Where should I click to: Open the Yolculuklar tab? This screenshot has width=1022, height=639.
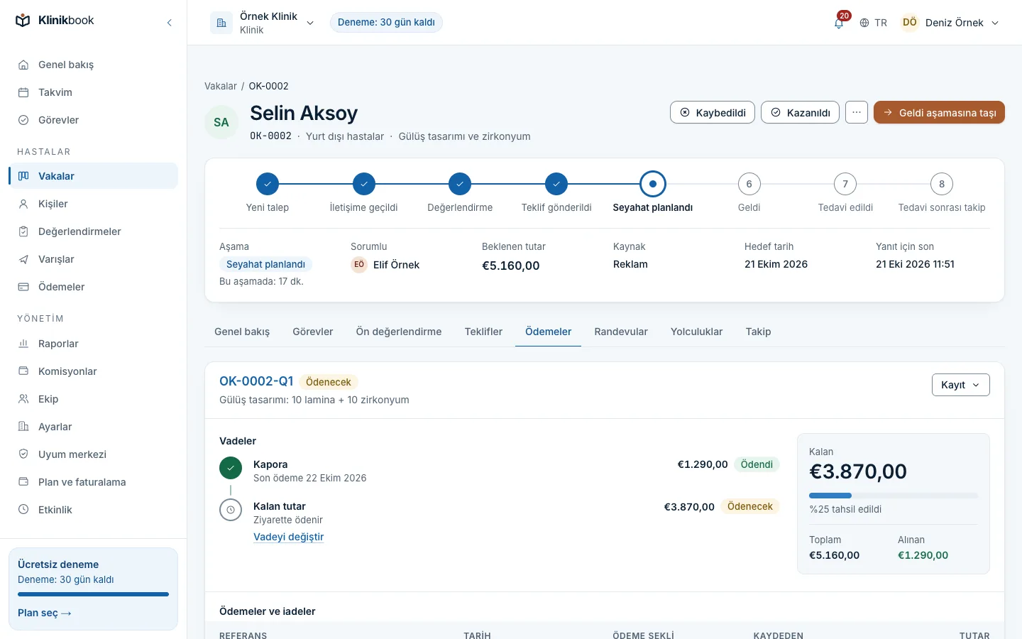[x=696, y=332]
